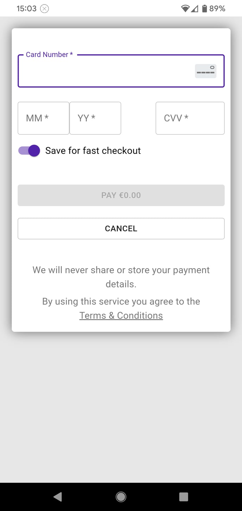The image size is (242, 511).
Task: Open the Terms & Conditions link
Action: click(121, 315)
